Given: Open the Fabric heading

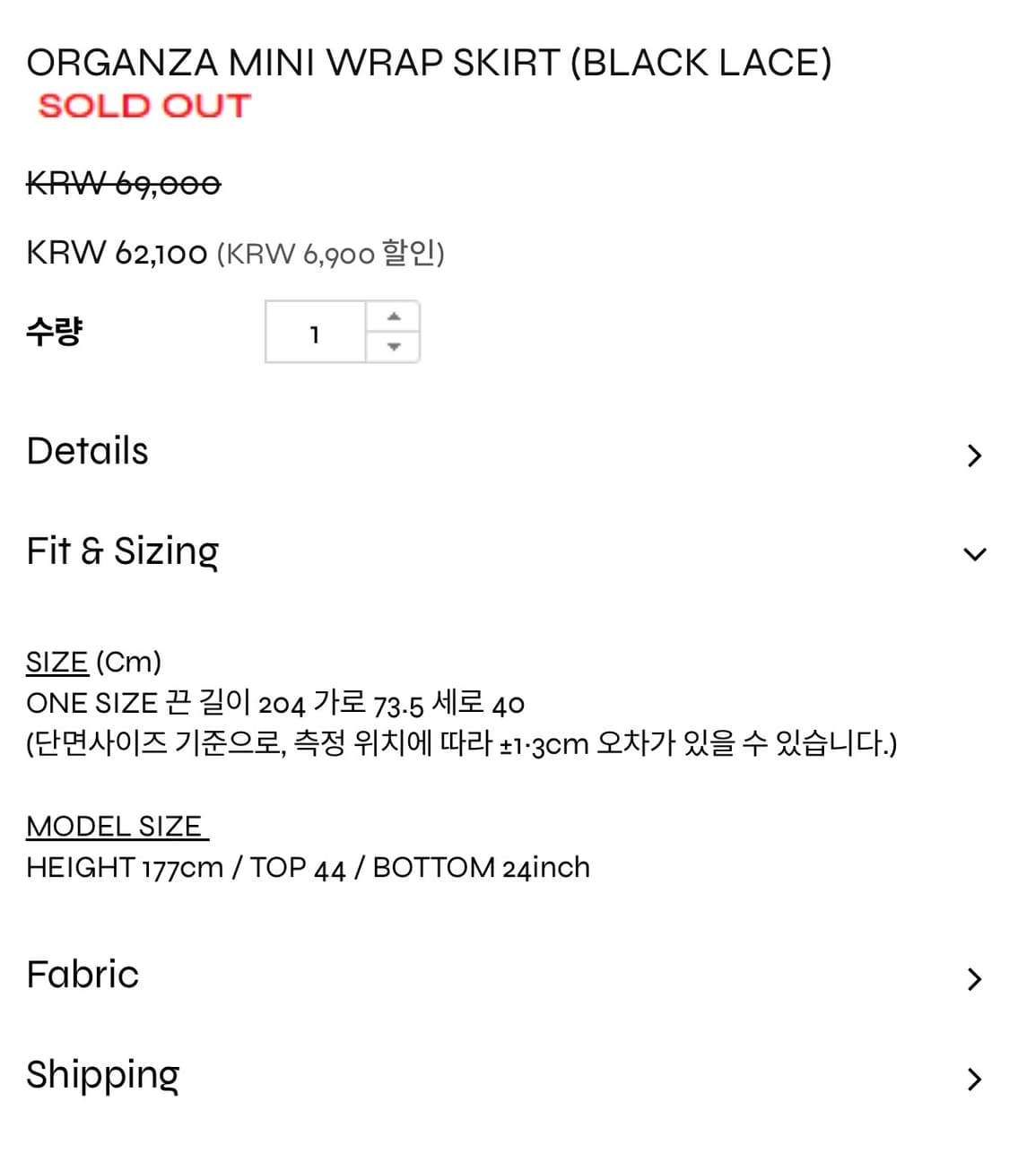Looking at the screenshot, I should (x=83, y=975).
